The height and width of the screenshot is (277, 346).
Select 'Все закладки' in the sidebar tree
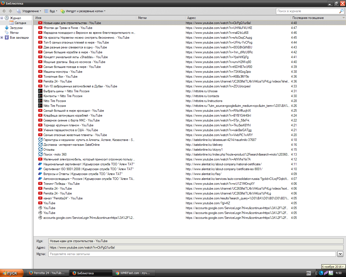tap(19, 37)
